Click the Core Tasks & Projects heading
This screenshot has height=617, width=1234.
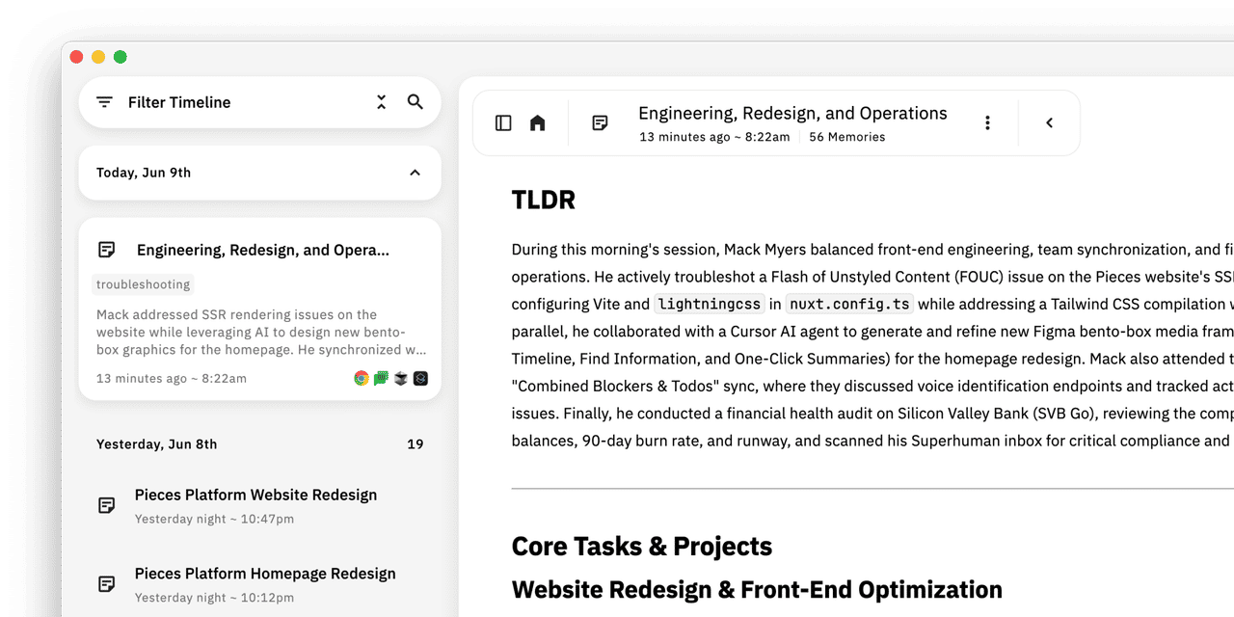642,547
